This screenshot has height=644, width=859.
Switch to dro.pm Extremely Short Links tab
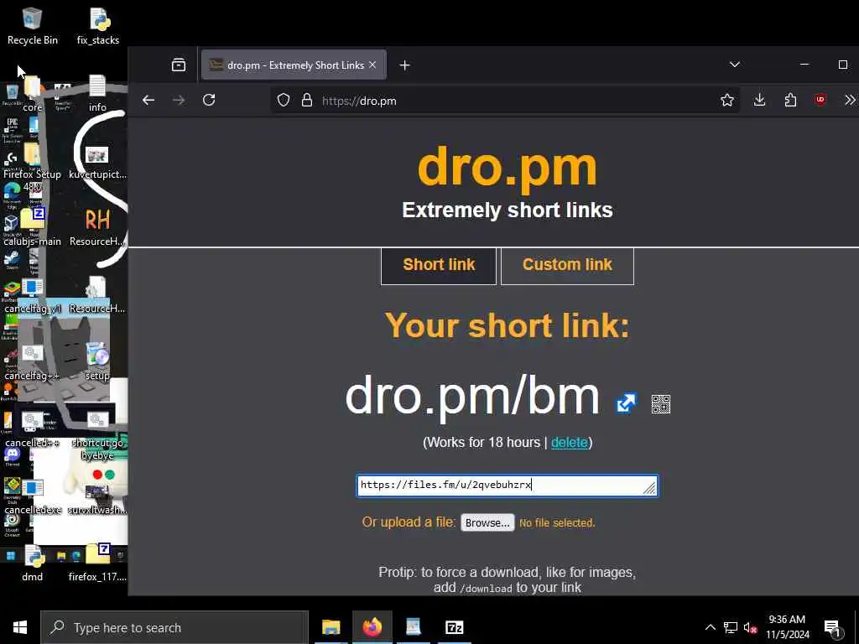pyautogui.click(x=294, y=65)
